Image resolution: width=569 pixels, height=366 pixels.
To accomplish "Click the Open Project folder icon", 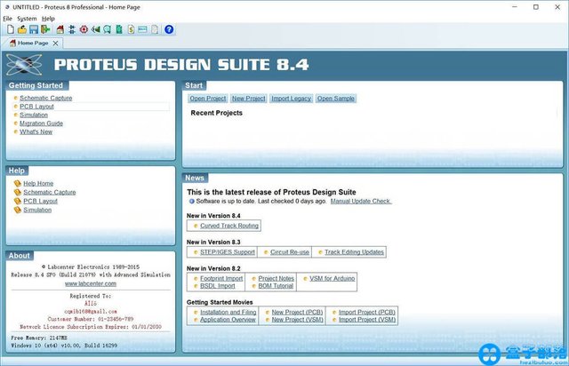I will (22, 29).
